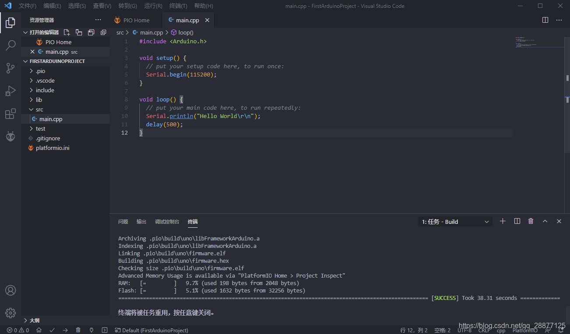This screenshot has height=334, width=570.
Task: Create a new terminal with plus icon
Action: [503, 221]
